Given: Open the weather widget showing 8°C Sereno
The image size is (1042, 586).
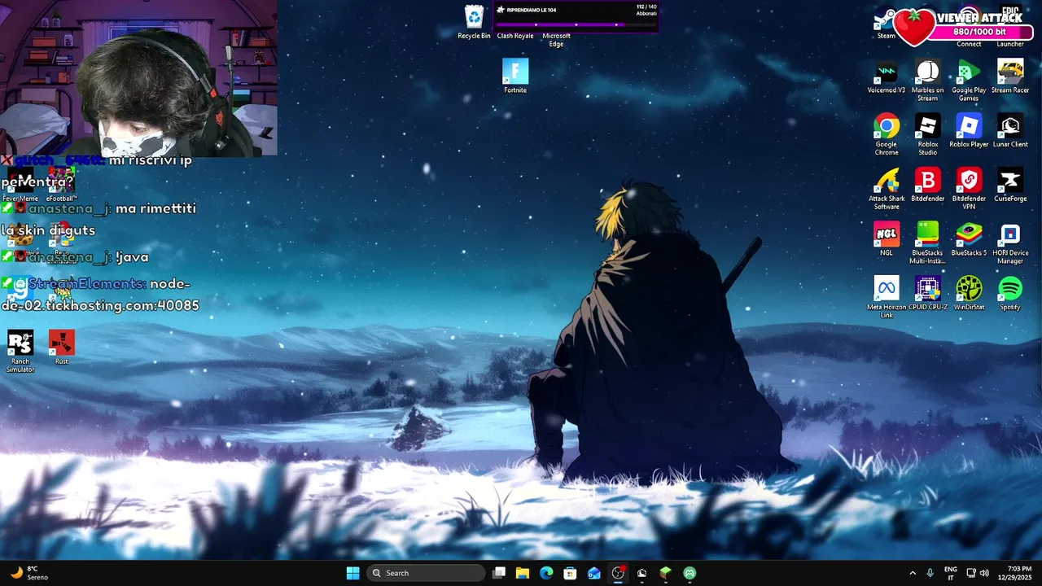Looking at the screenshot, I should click(x=28, y=573).
